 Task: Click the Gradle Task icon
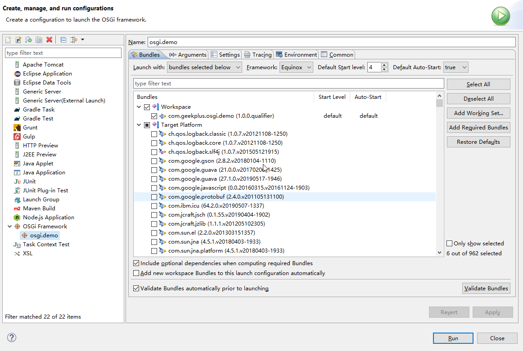click(17, 110)
